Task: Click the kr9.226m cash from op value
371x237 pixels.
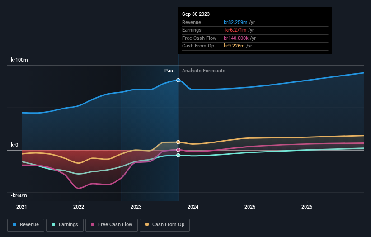Action: click(x=234, y=46)
